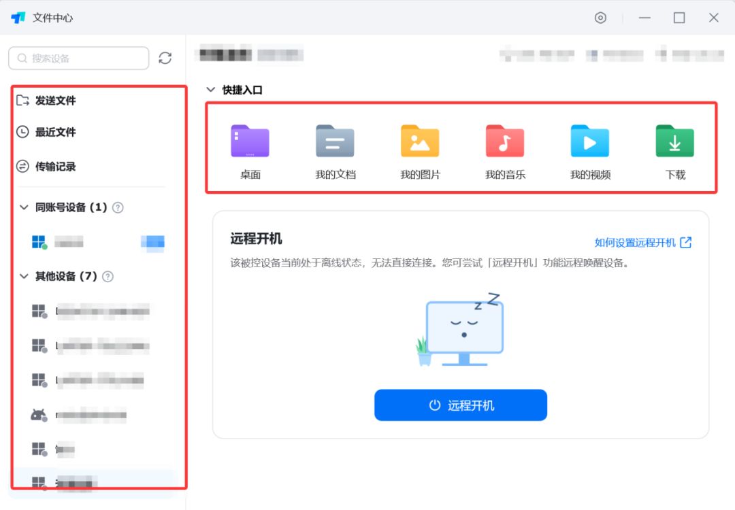Select the online Windows device under 同账号设备
The image size is (735, 510).
pyautogui.click(x=98, y=242)
